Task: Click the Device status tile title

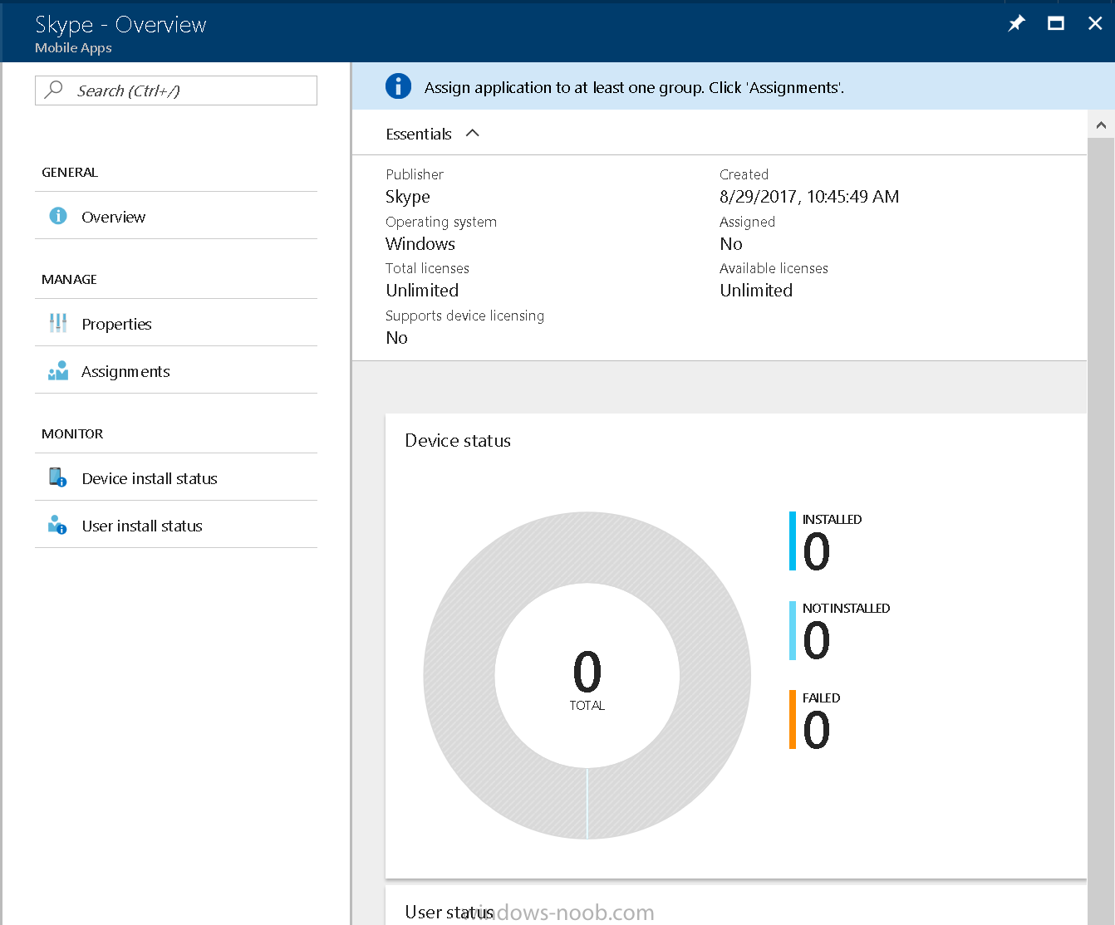Action: click(x=458, y=440)
